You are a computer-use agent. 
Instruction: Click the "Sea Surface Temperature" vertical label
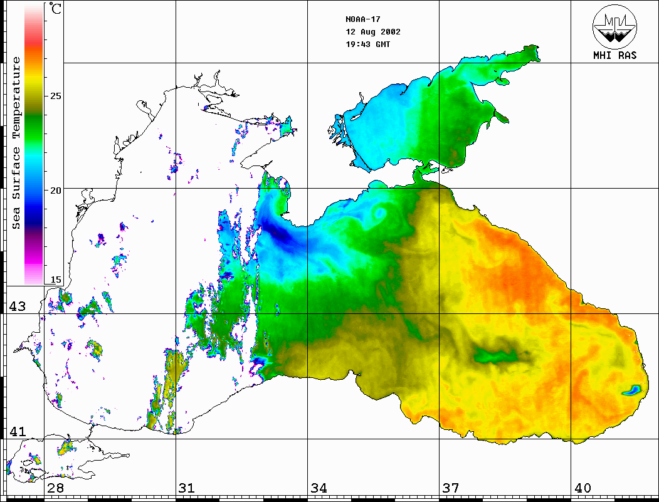pyautogui.click(x=16, y=144)
